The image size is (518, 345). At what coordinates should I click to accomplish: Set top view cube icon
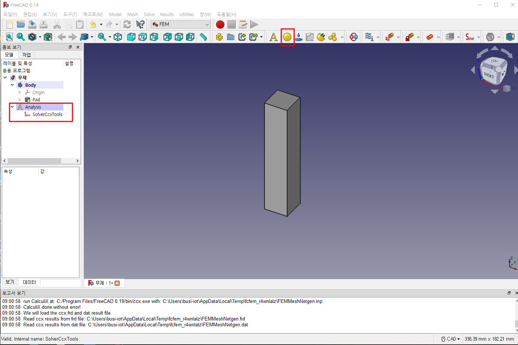143,37
